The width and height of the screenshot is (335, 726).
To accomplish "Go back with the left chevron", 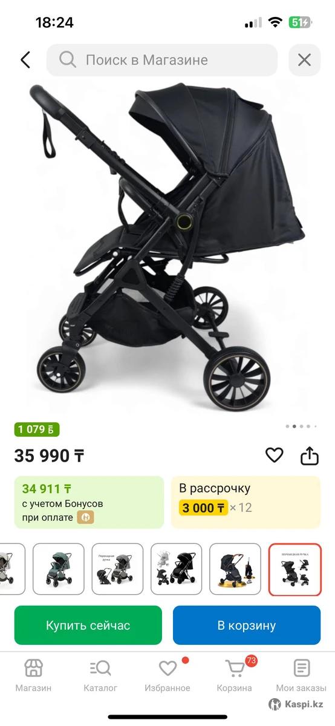I will 25,60.
